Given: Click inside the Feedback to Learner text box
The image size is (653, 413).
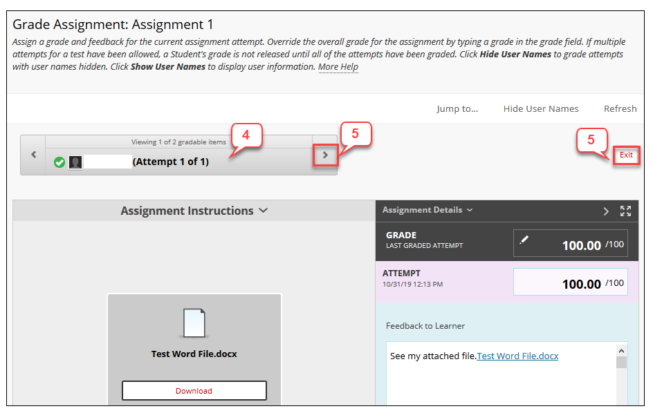Looking at the screenshot, I should (501, 373).
